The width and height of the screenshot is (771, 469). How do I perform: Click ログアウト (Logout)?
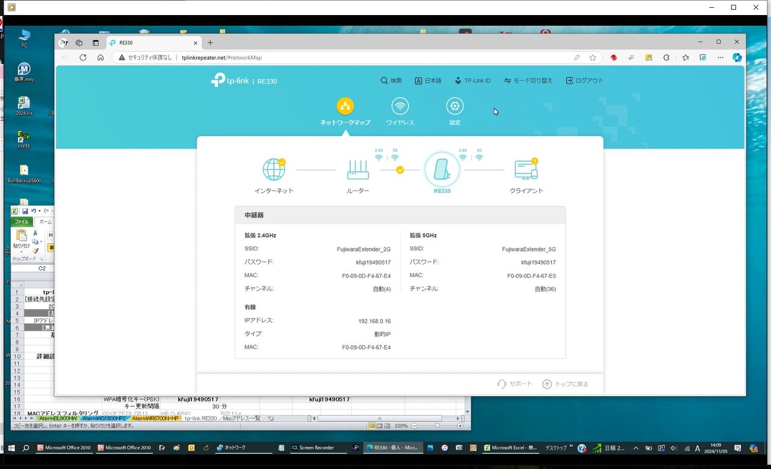click(x=584, y=81)
